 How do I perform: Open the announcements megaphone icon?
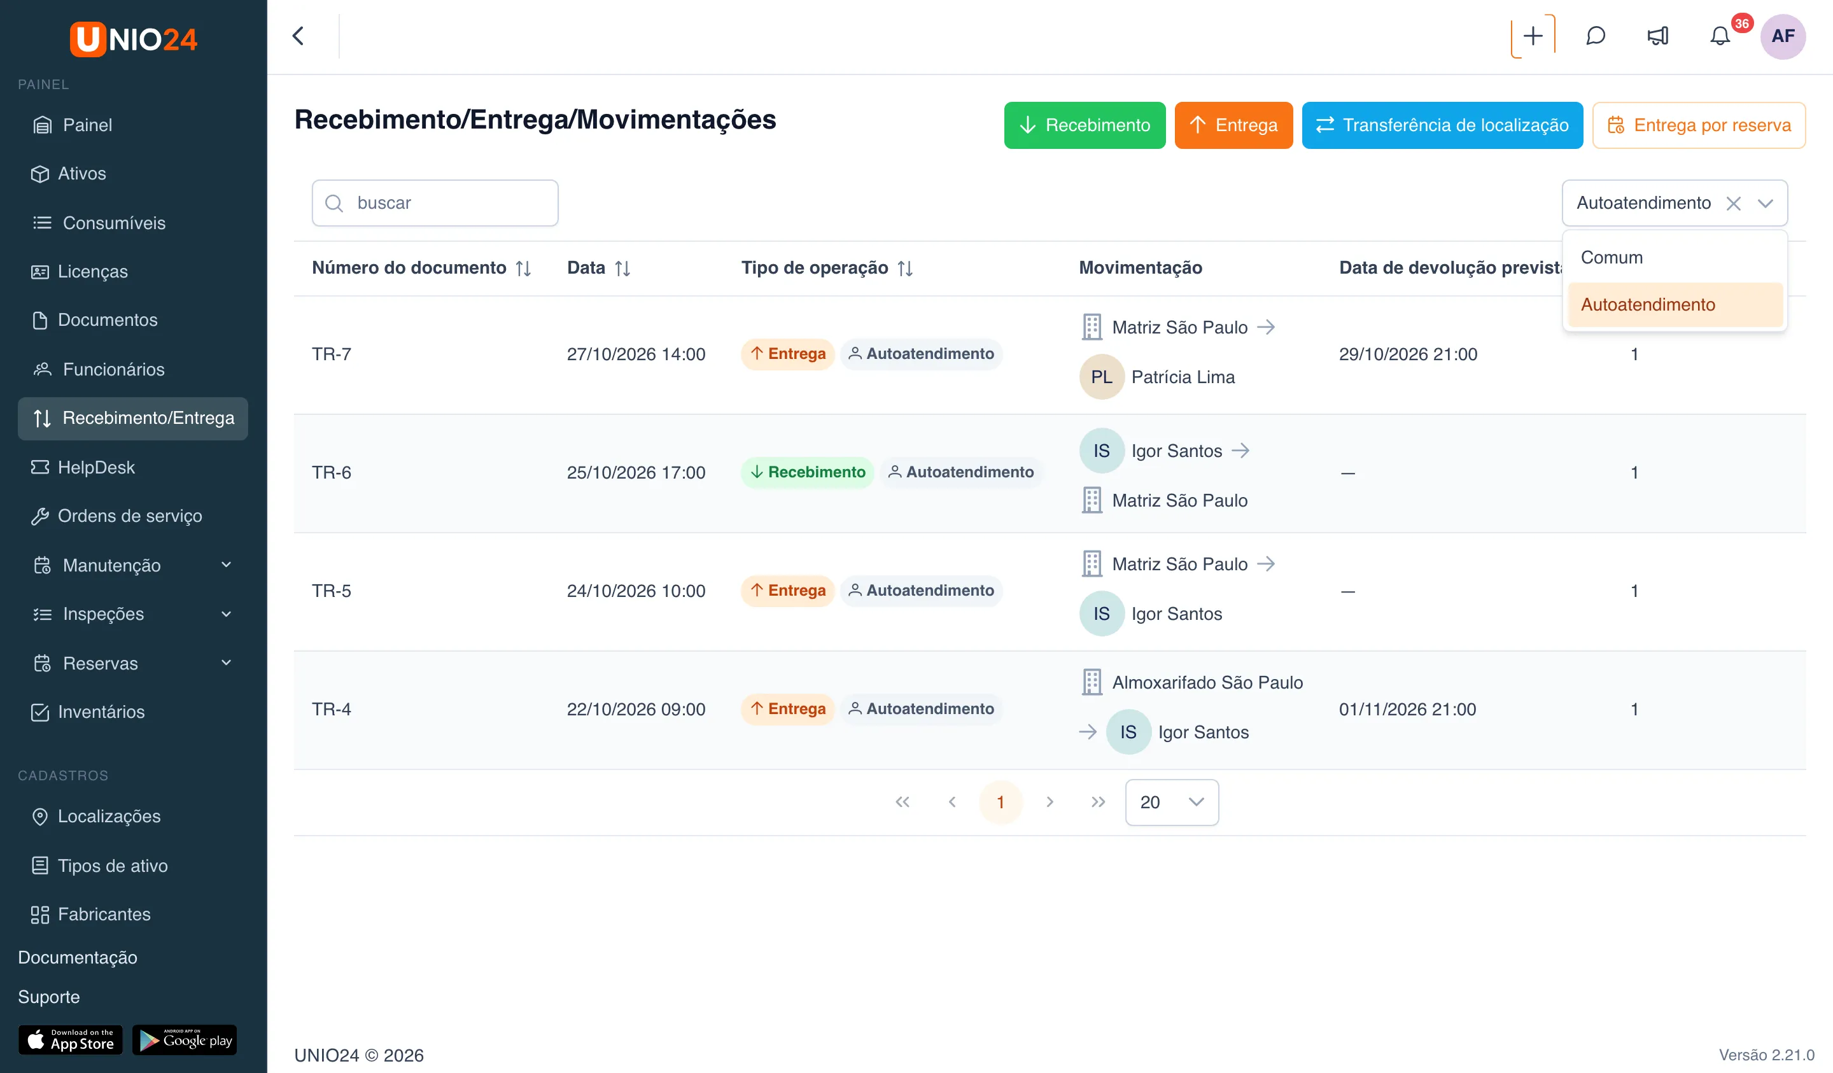pos(1658,36)
